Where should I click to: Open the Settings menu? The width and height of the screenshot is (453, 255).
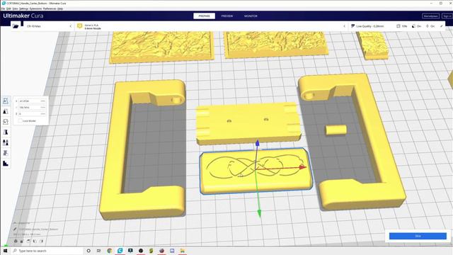23,8
